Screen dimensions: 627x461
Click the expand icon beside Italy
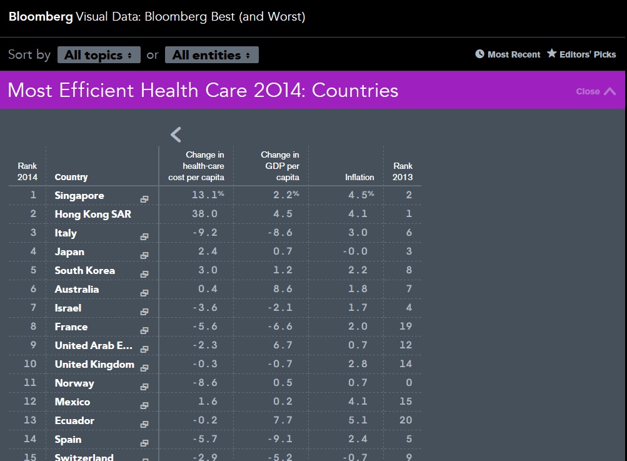tap(144, 237)
